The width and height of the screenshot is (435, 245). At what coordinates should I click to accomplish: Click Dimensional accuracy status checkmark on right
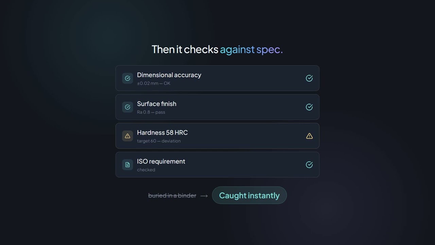tap(309, 78)
